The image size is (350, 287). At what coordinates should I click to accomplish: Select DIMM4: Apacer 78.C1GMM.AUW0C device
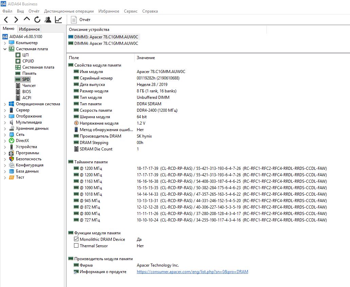click(103, 43)
